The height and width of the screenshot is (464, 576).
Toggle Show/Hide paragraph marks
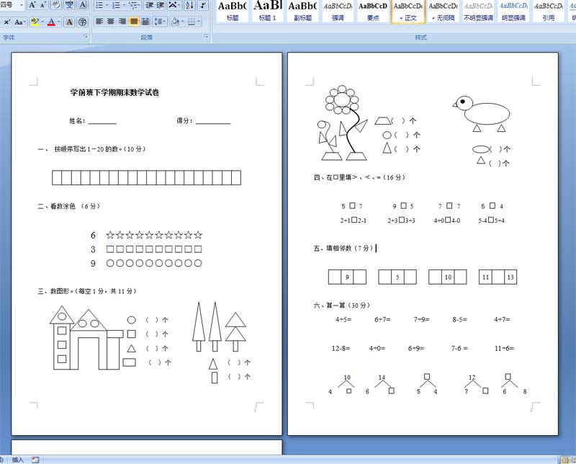coord(203,5)
